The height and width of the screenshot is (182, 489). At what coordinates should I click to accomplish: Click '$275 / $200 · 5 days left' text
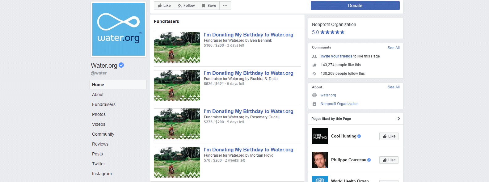(224, 122)
